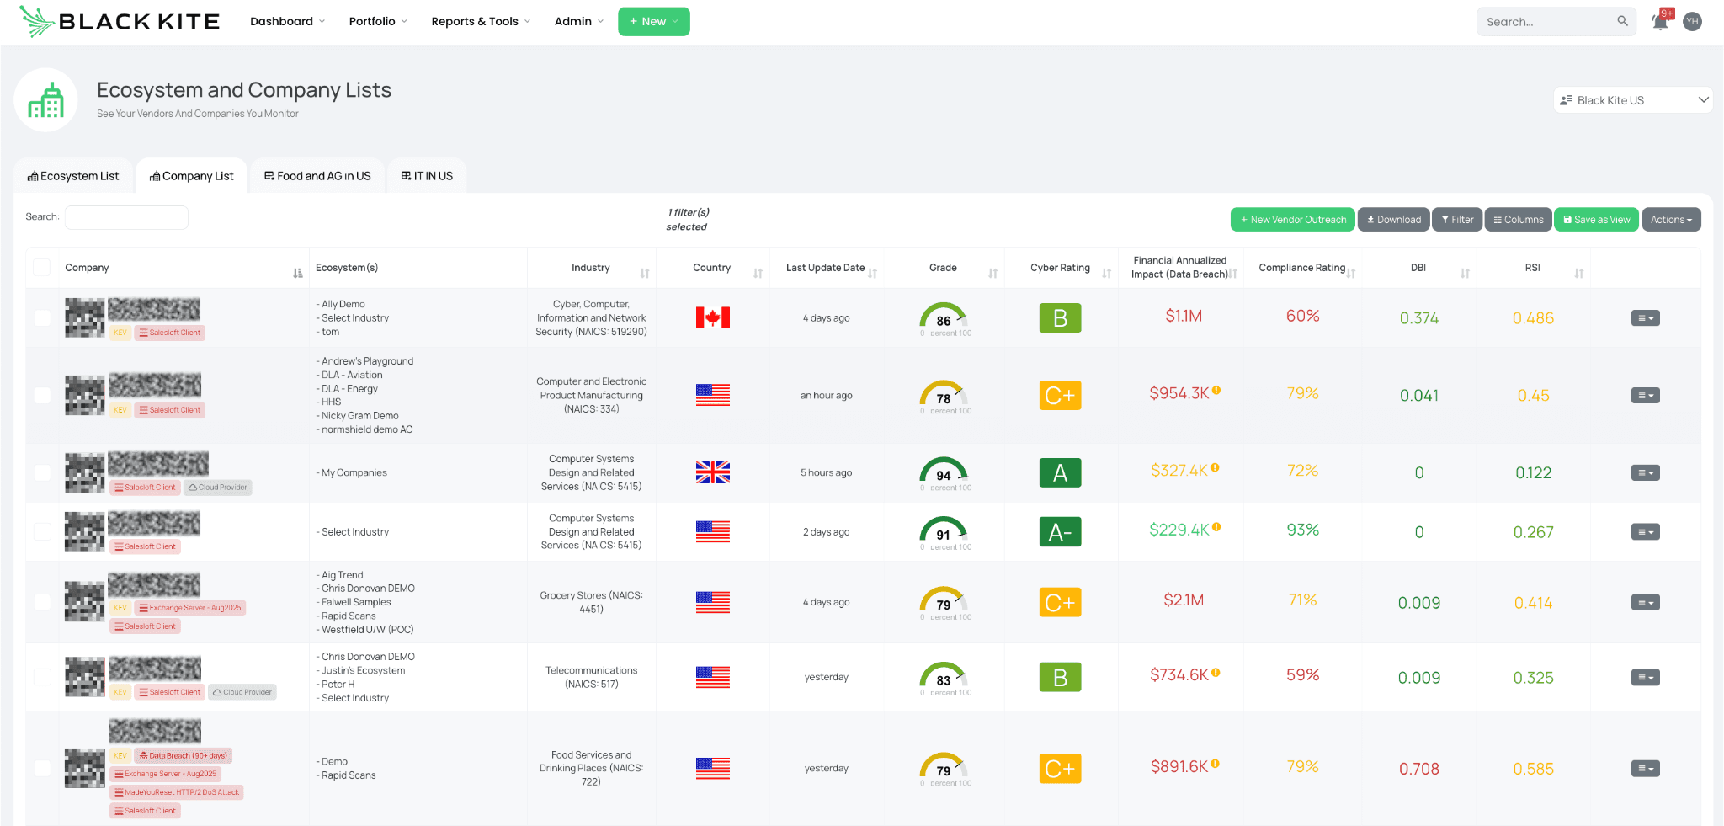Open the YH user avatar
This screenshot has height=826, width=1724.
[x=1692, y=22]
